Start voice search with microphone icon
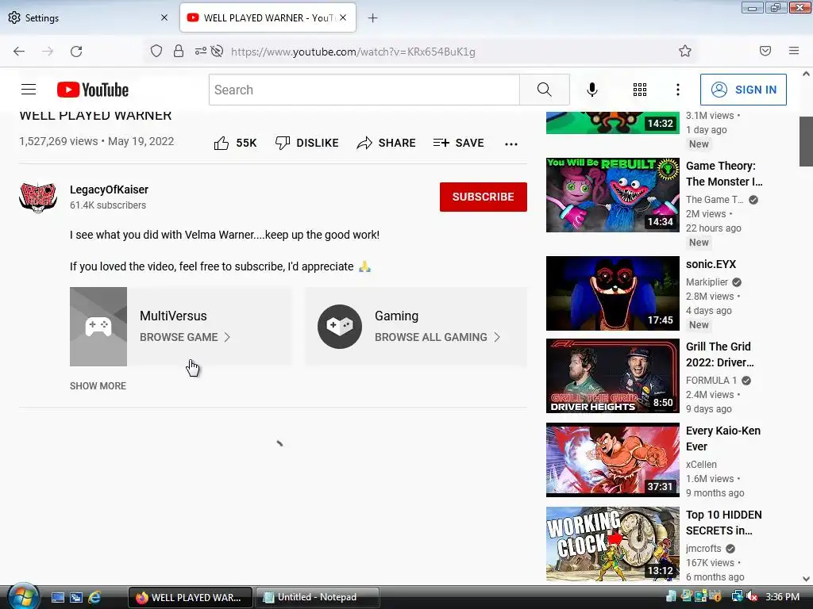 coord(591,90)
